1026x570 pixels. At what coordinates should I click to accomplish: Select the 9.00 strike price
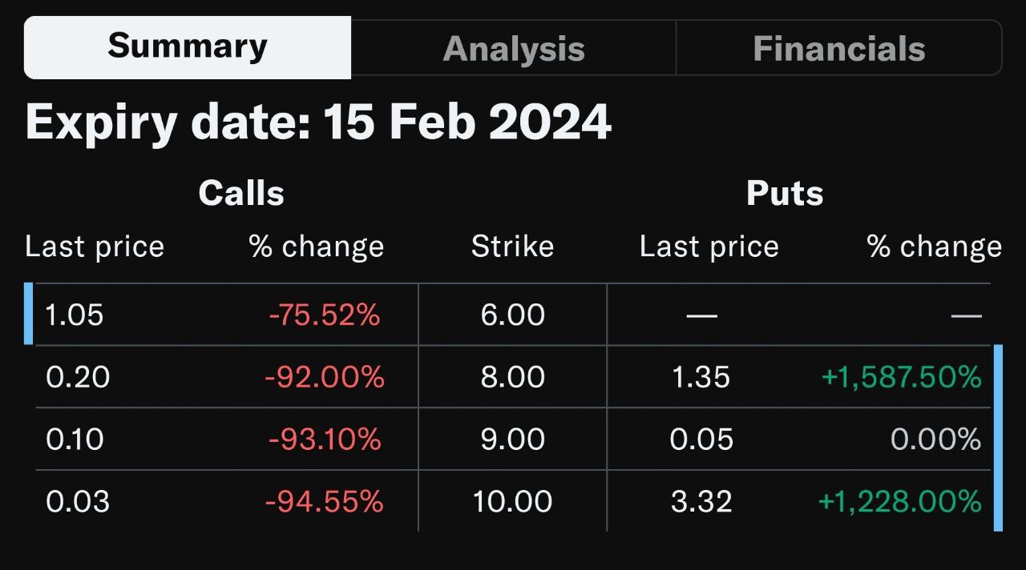[x=513, y=440]
